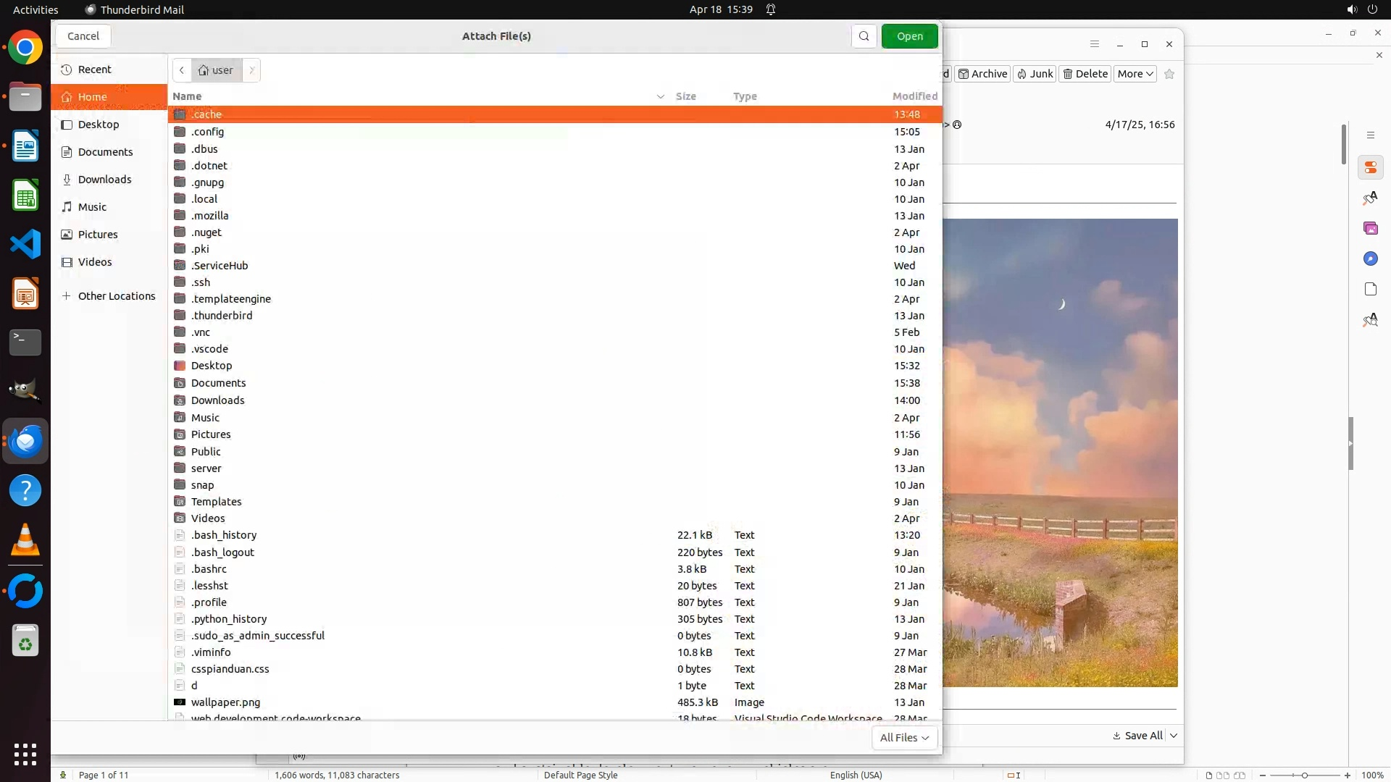Click the star icon next to More
The image size is (1391, 782).
(1169, 74)
